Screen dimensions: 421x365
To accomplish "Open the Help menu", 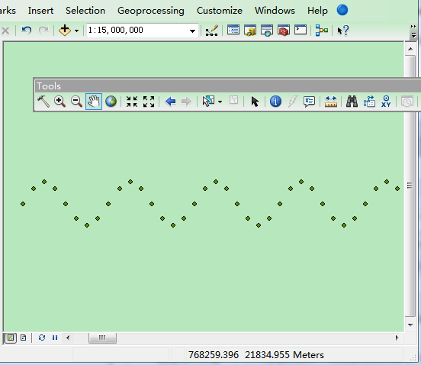I will pyautogui.click(x=317, y=11).
